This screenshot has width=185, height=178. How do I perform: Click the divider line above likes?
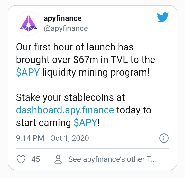[92, 149]
